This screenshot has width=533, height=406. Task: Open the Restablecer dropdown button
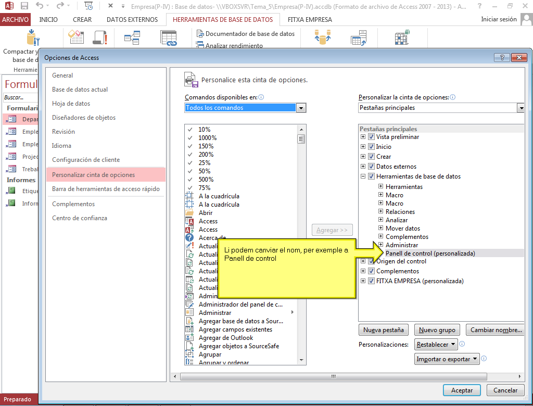coord(436,345)
